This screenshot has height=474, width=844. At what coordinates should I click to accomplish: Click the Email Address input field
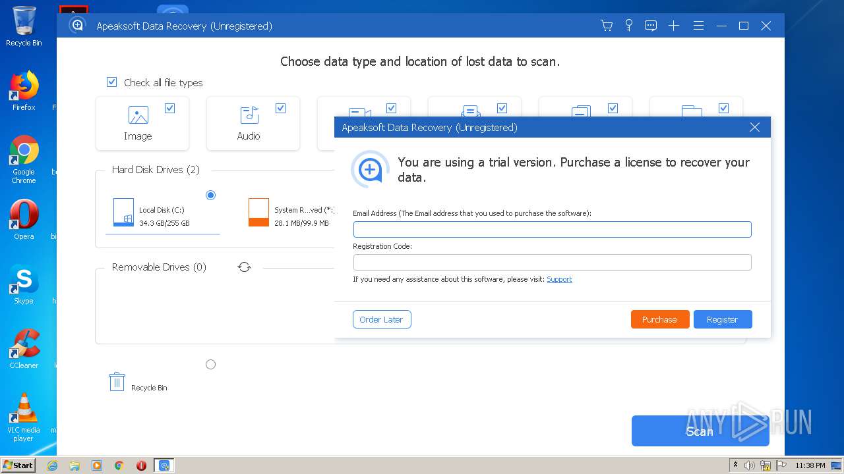553,229
